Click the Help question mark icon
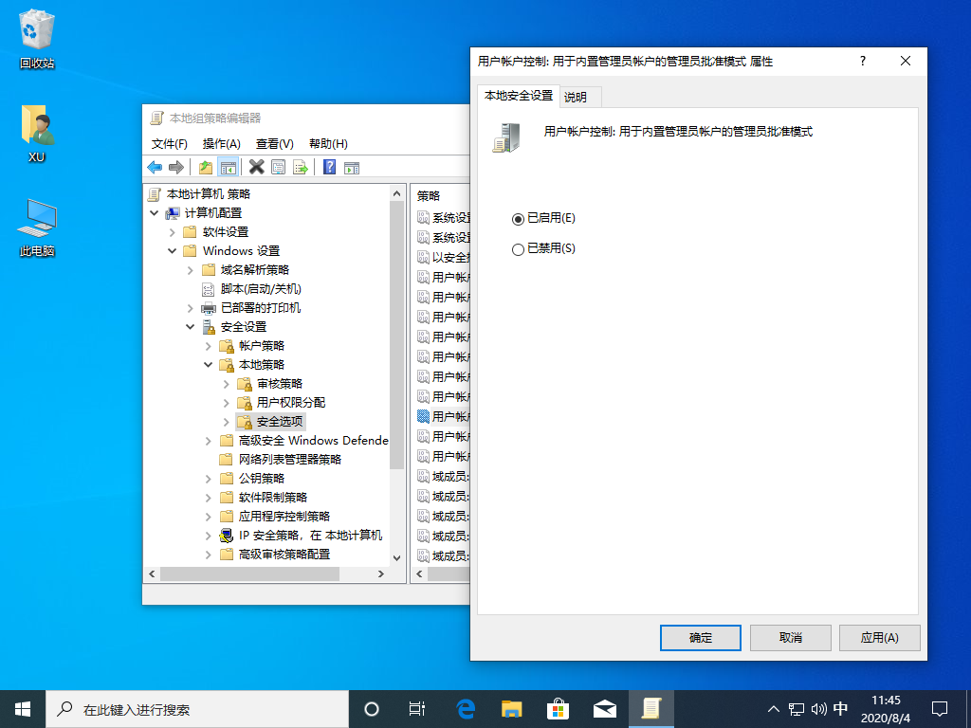This screenshot has width=971, height=728. click(331, 167)
